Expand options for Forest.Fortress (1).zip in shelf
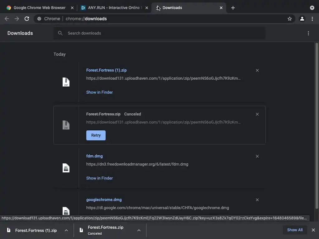 click(x=66, y=230)
